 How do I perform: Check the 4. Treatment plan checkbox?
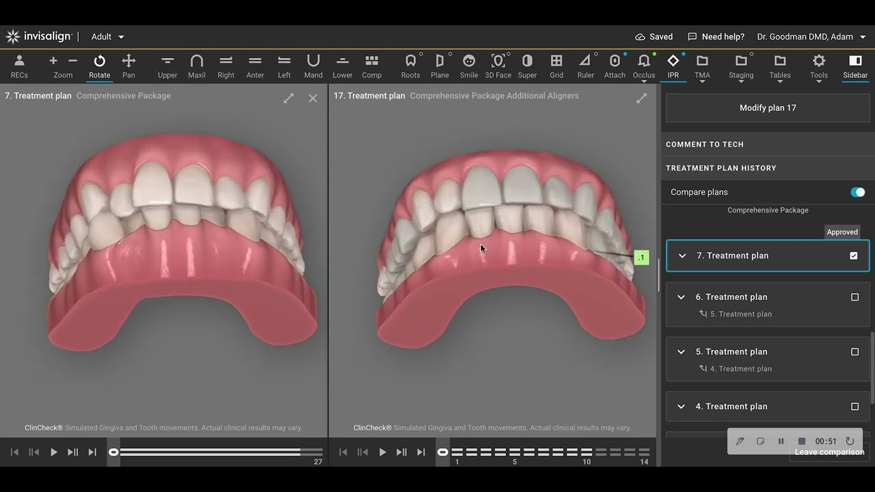854,407
